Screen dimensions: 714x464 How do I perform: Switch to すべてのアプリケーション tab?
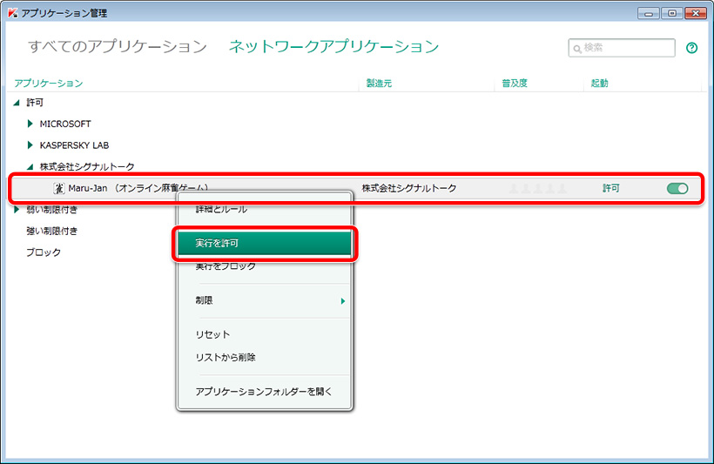point(118,46)
